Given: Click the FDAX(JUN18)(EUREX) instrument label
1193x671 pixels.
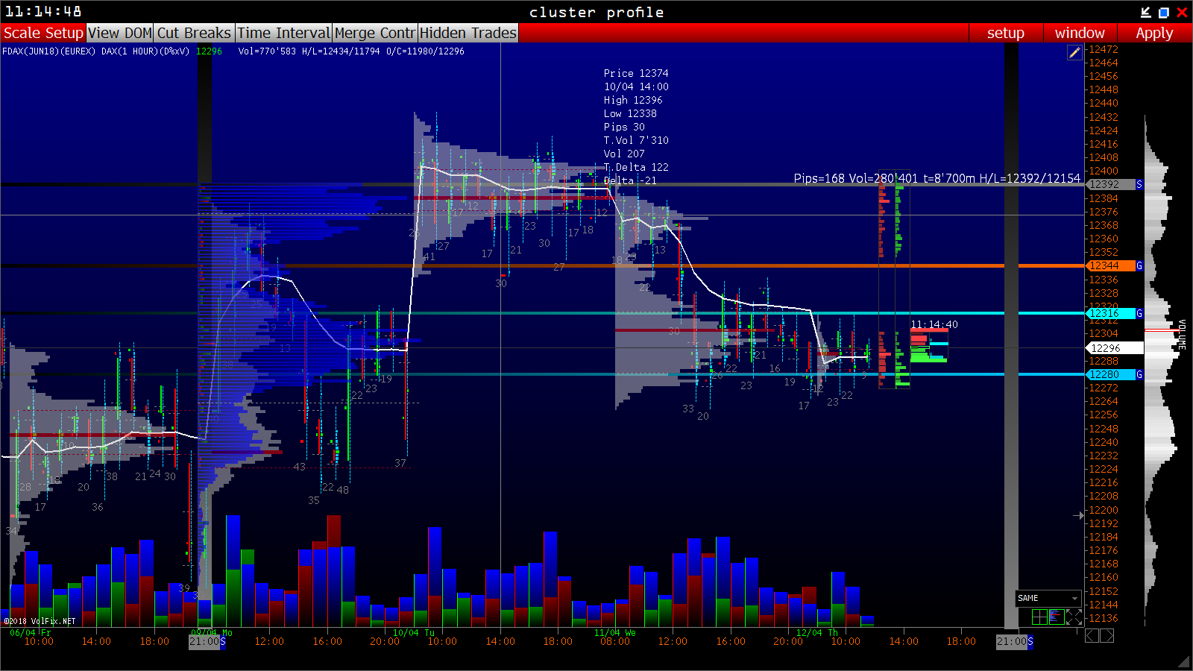Looking at the screenshot, I should (x=49, y=51).
